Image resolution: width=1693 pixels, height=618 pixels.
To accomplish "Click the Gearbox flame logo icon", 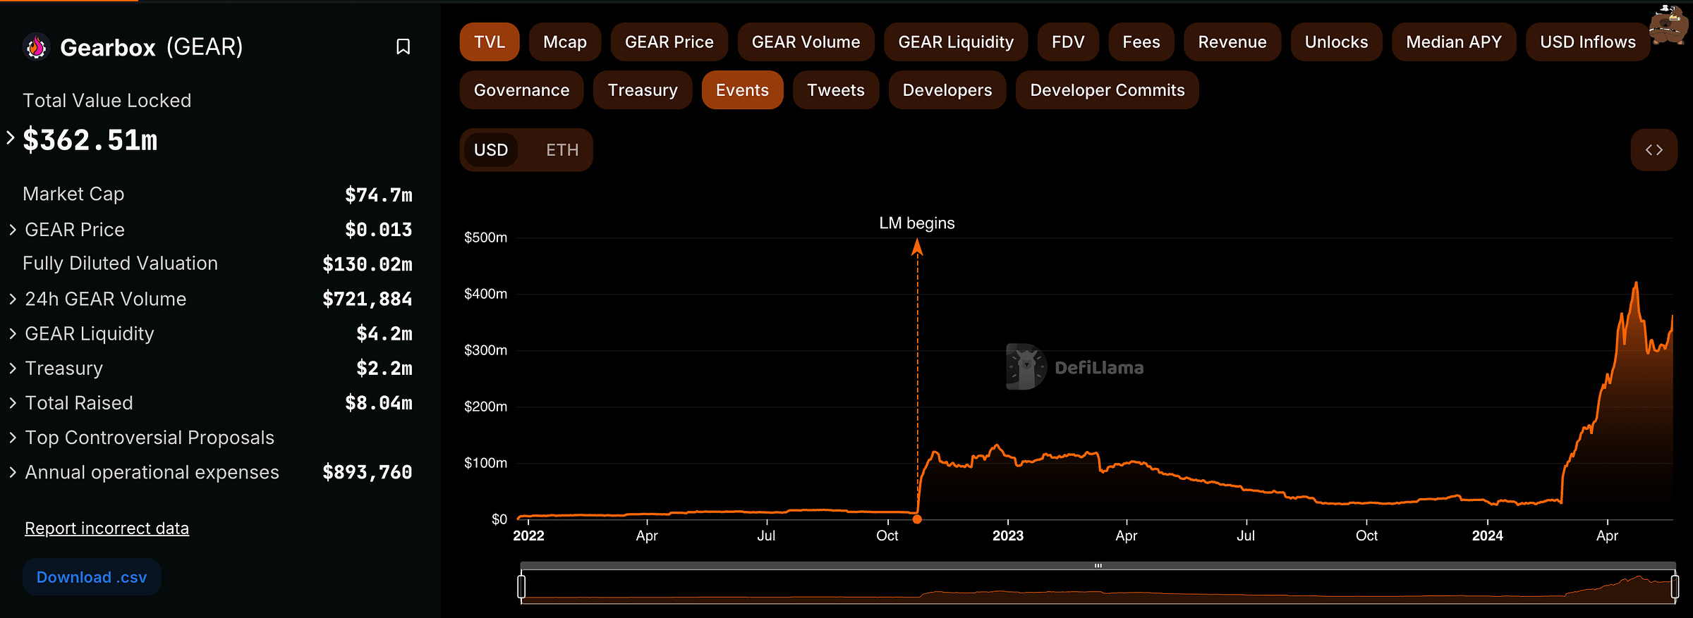I will point(36,47).
